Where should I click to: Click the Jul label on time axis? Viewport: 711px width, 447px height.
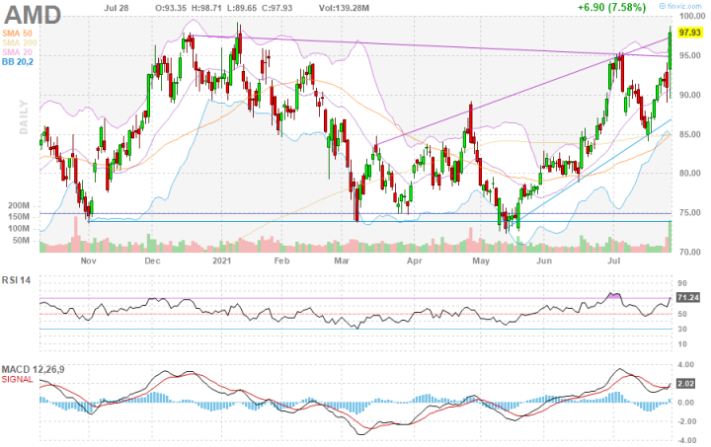614,261
